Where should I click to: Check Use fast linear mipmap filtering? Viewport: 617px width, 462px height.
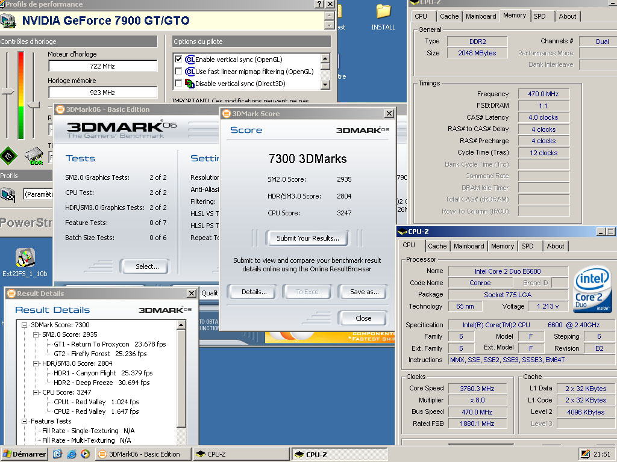(178, 72)
